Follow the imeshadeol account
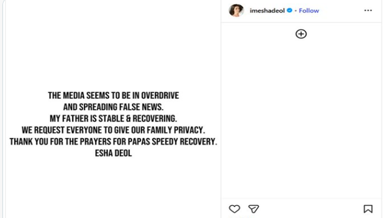This screenshot has width=383, height=218. [x=309, y=10]
